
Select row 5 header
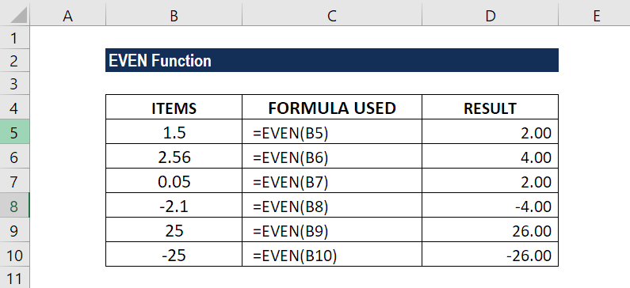pyautogui.click(x=15, y=131)
